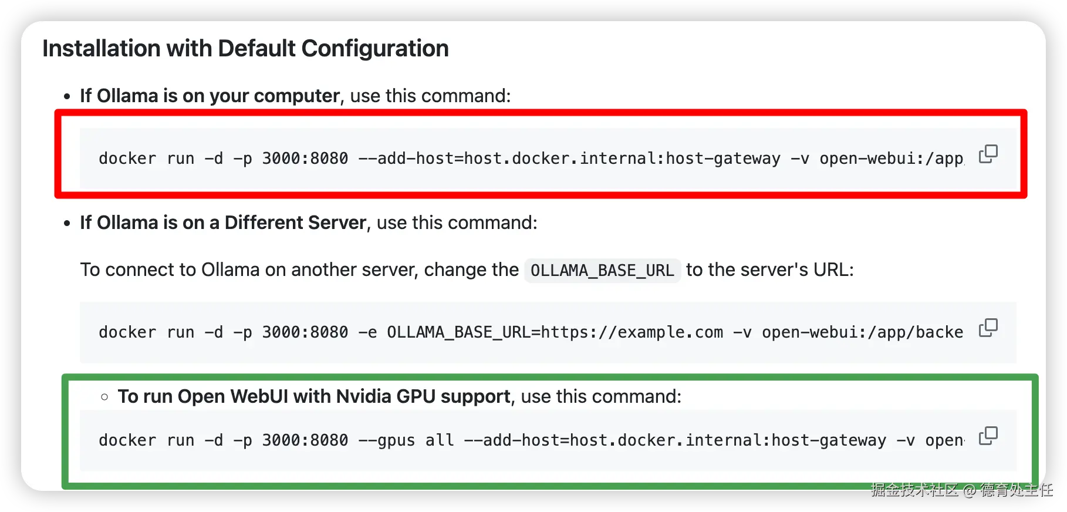Click 'host.docker.internal:host-gateway' in the first command

622,159
